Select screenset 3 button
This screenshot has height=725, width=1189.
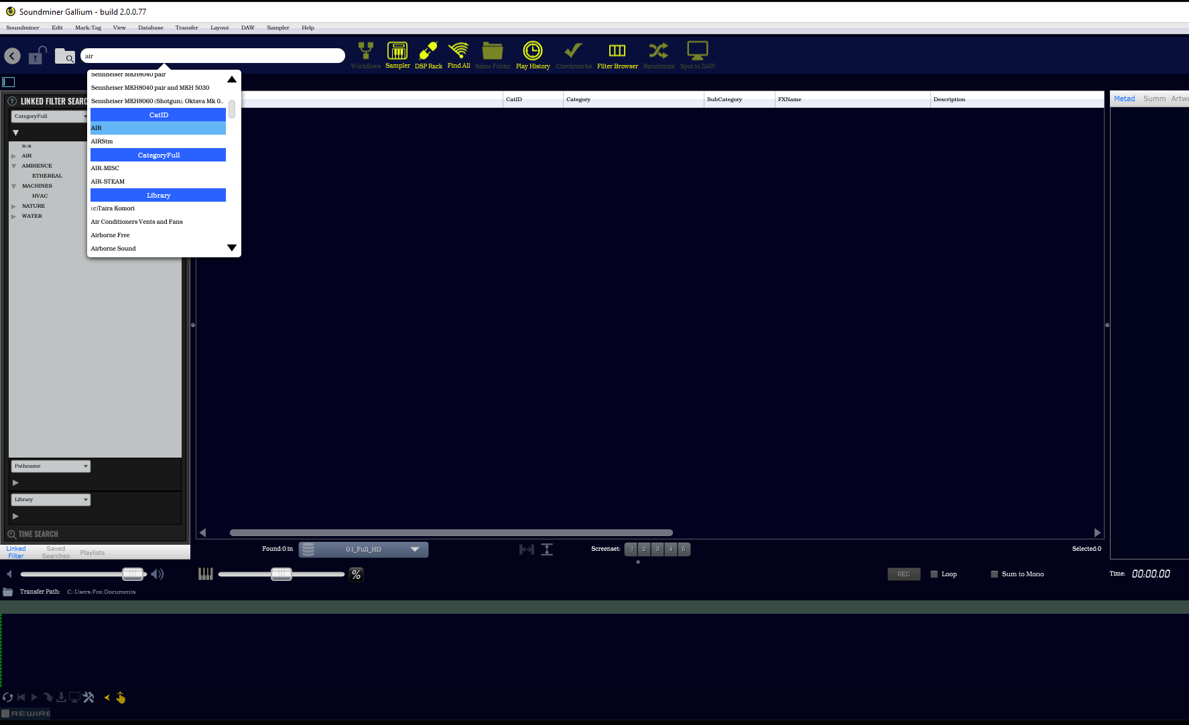(658, 549)
